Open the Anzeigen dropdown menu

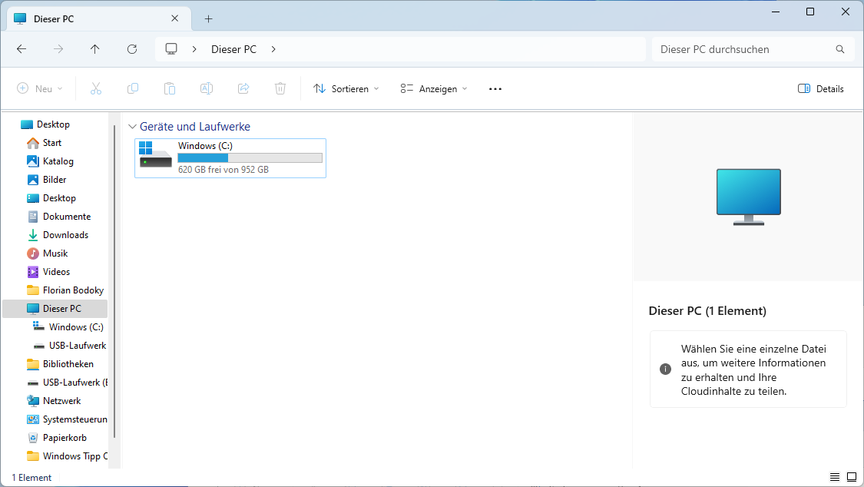click(x=434, y=88)
